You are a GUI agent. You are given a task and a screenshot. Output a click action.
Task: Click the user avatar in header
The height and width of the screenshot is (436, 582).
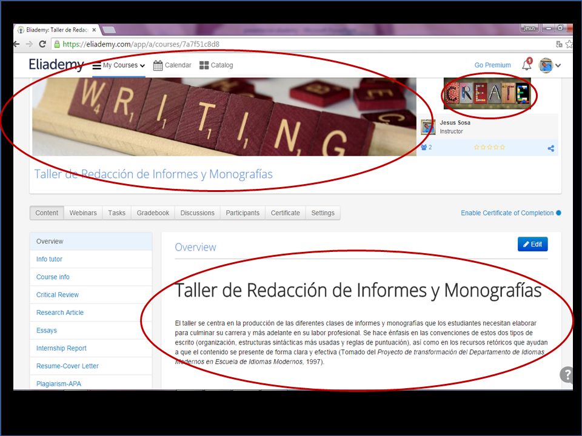(x=546, y=65)
